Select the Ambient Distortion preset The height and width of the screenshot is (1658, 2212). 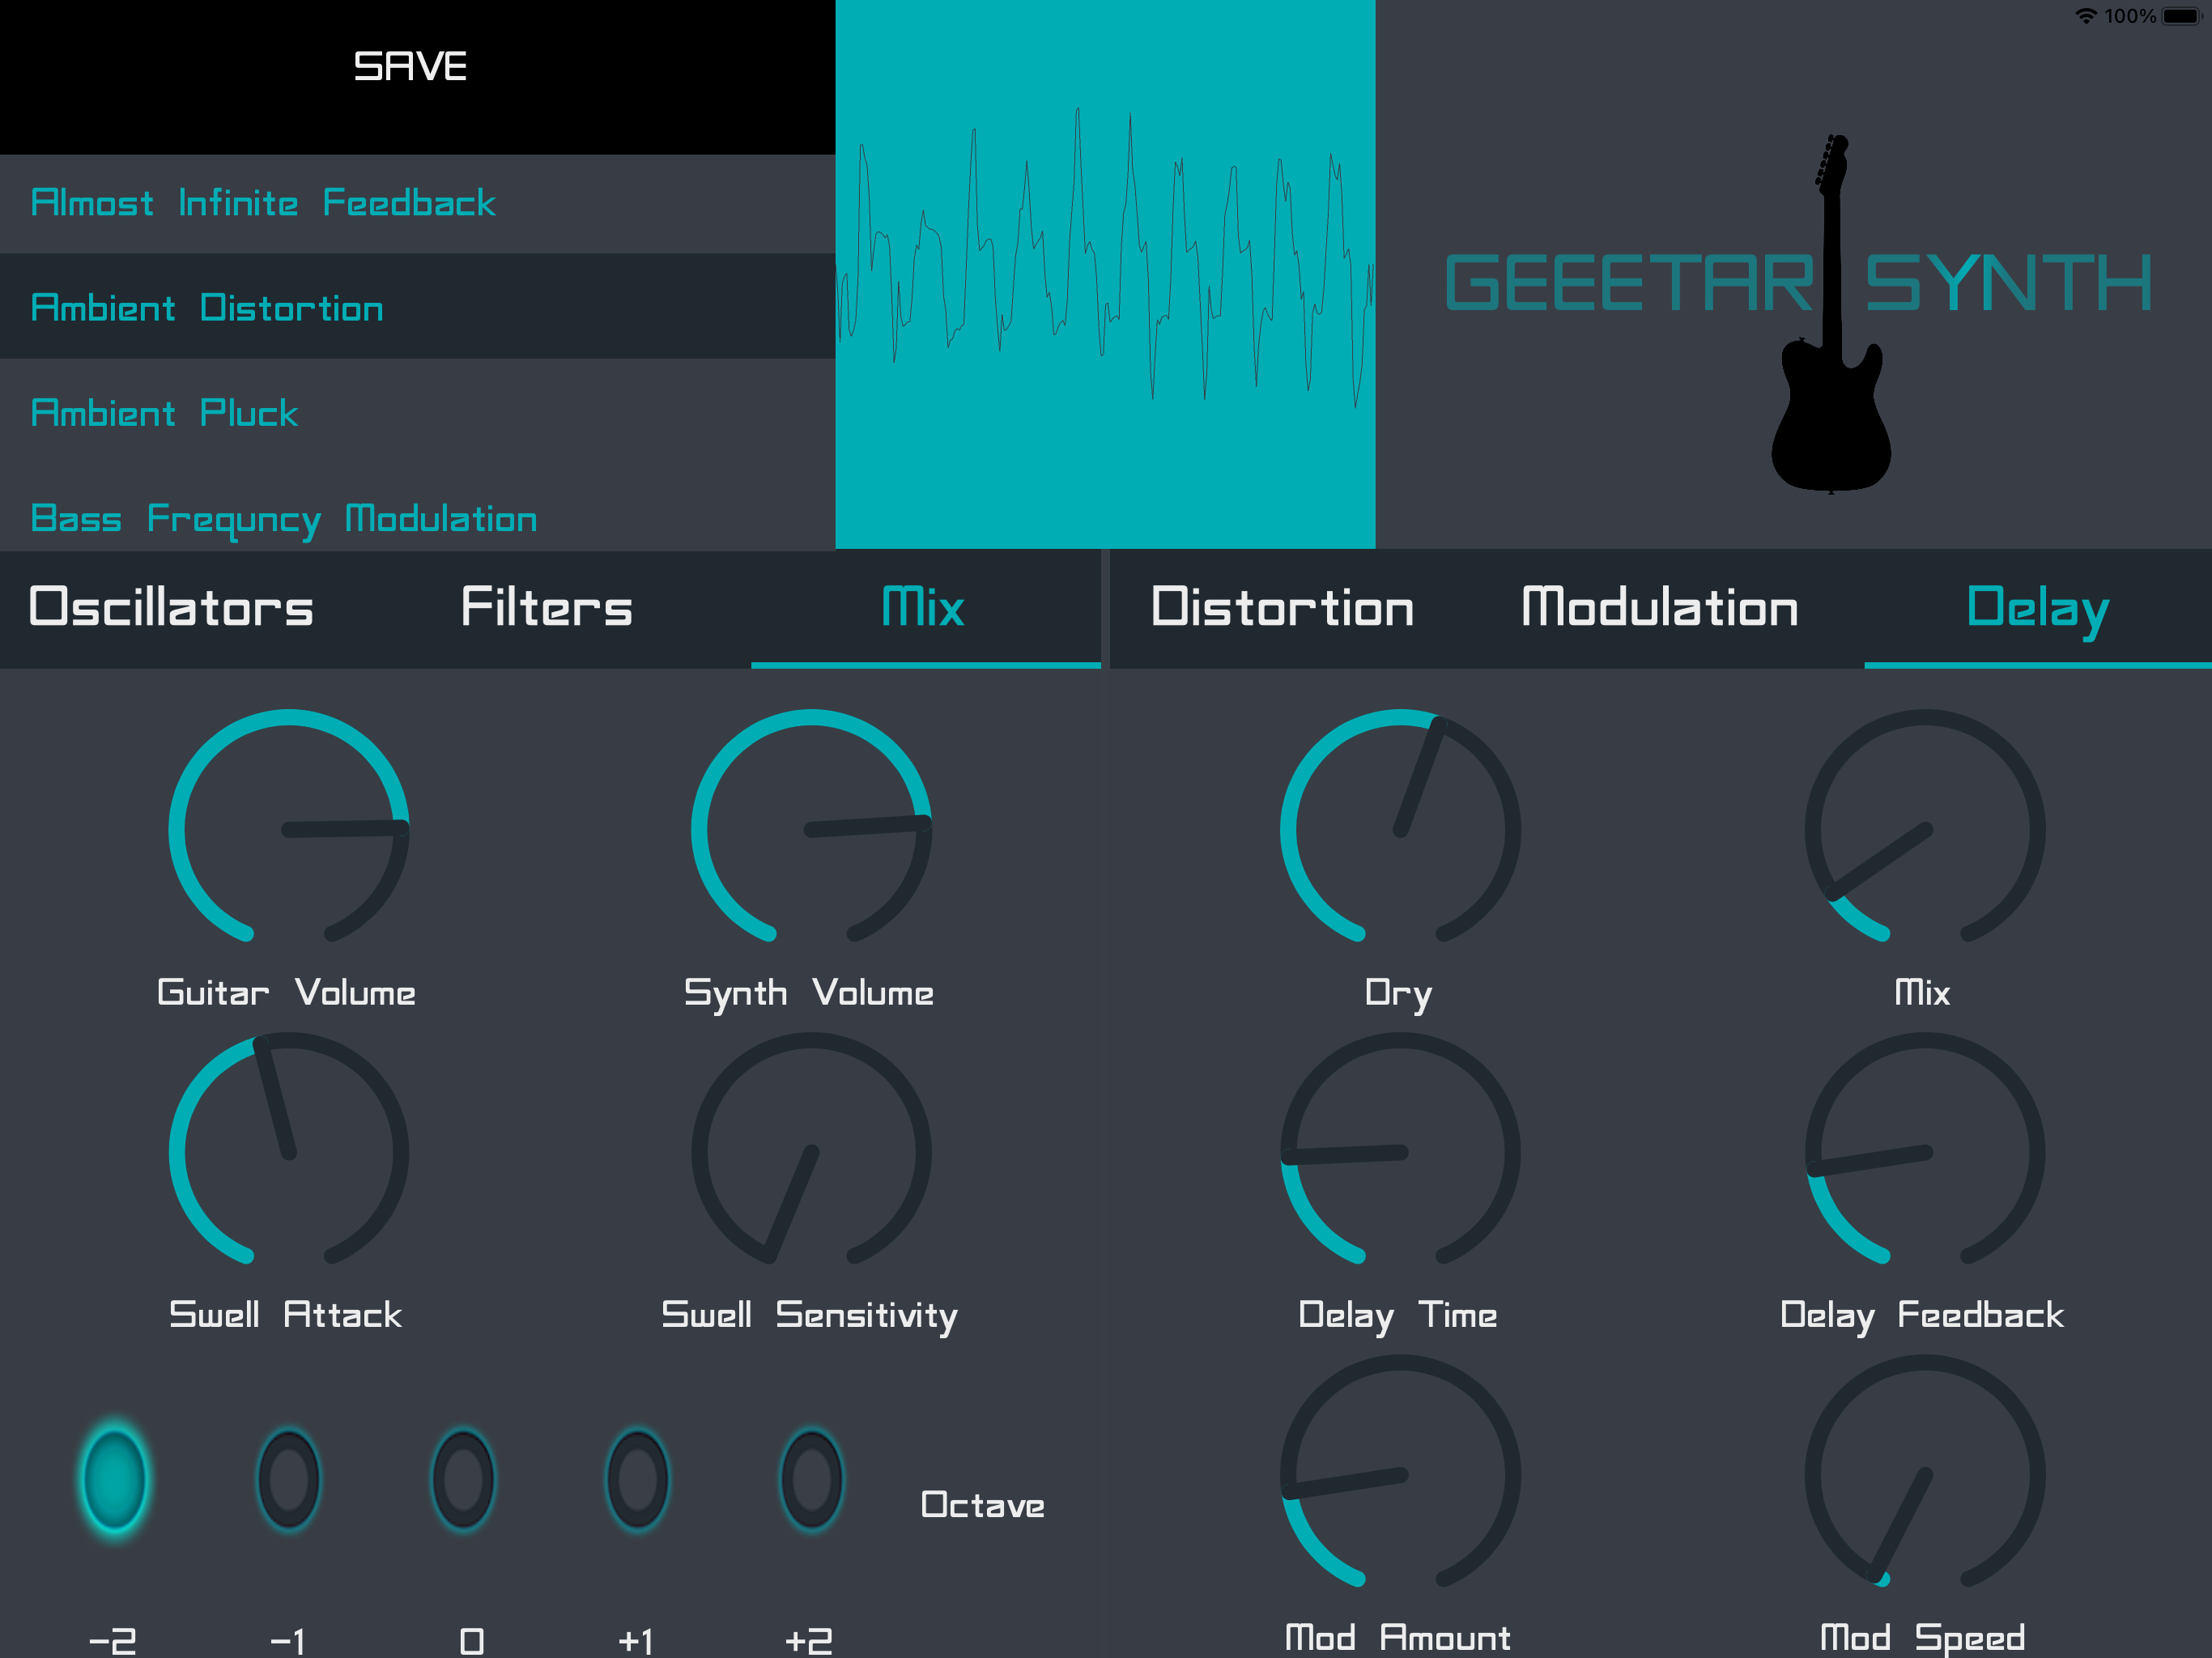click(x=417, y=306)
